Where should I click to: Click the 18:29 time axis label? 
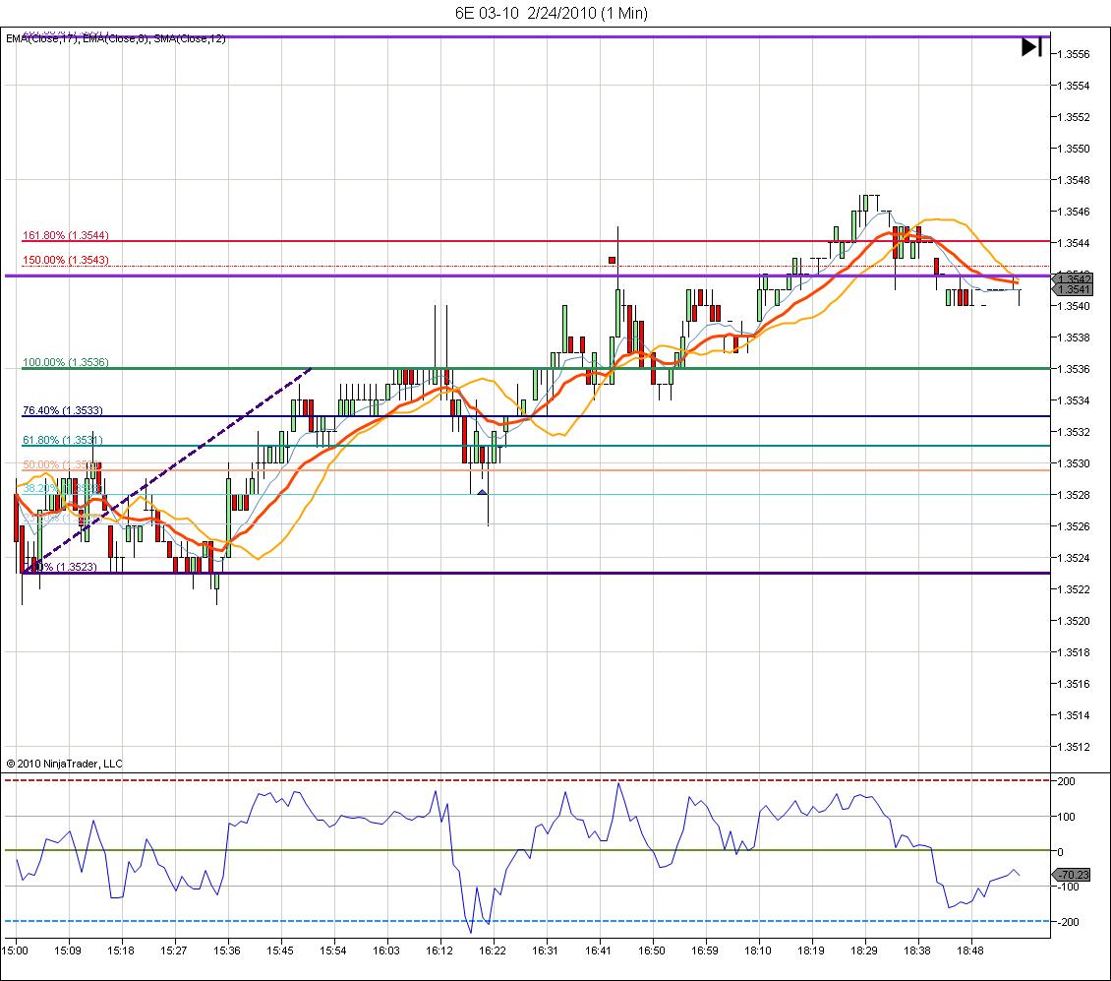[864, 950]
